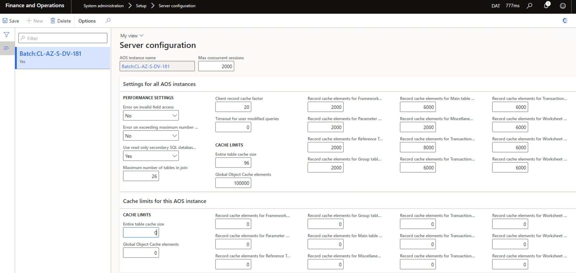The image size is (576, 273).
Task: Open the Options menu
Action: coord(87,21)
